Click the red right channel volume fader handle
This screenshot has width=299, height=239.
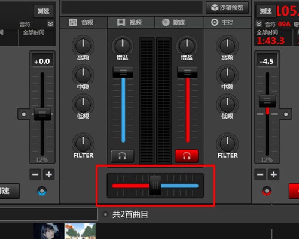pos(187,72)
